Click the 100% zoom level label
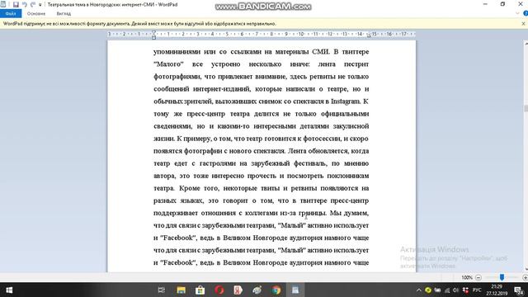The width and height of the screenshot is (528, 297). [x=467, y=277]
